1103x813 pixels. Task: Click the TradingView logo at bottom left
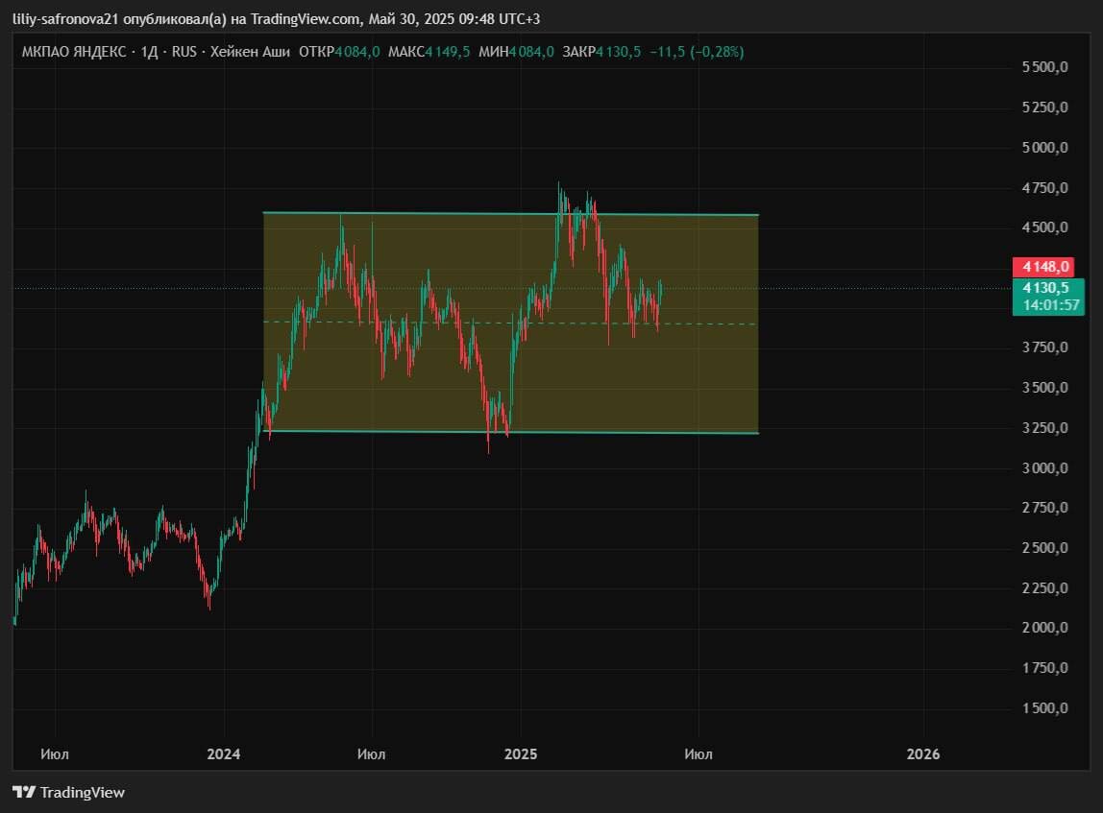coord(69,792)
